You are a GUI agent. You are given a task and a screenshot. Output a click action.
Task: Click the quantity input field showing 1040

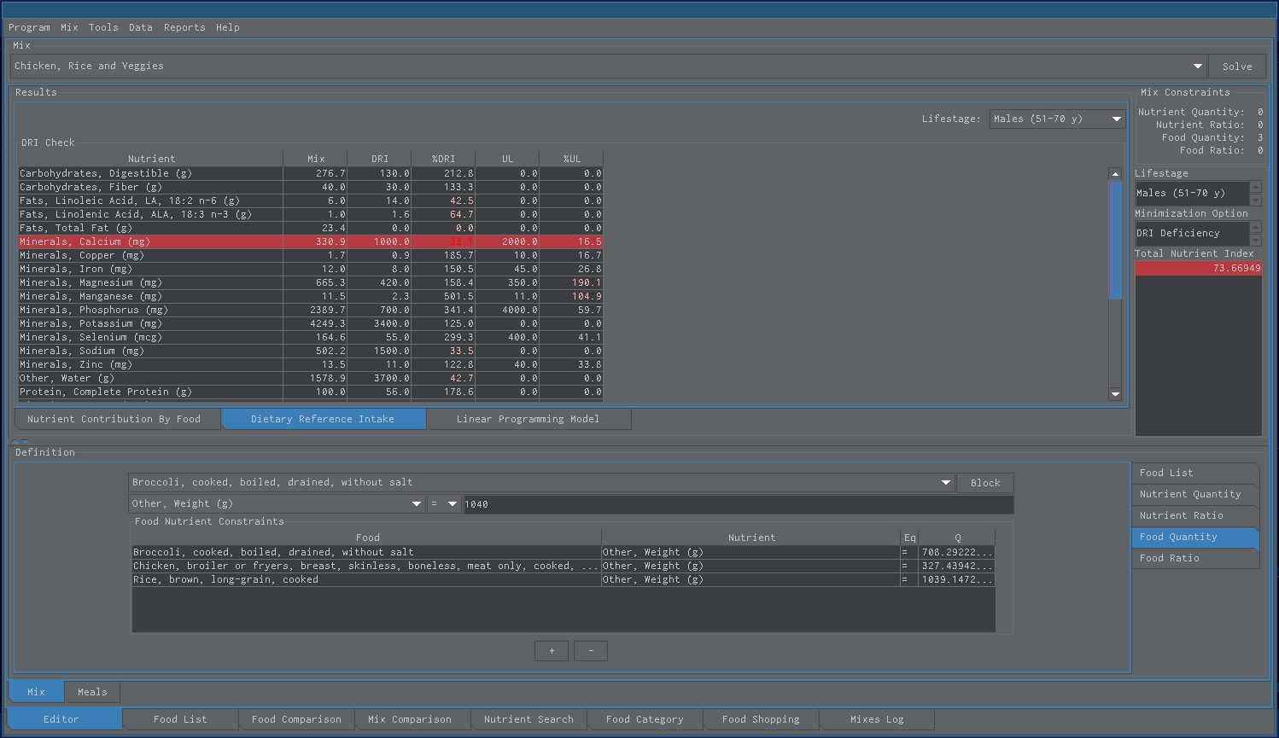738,504
